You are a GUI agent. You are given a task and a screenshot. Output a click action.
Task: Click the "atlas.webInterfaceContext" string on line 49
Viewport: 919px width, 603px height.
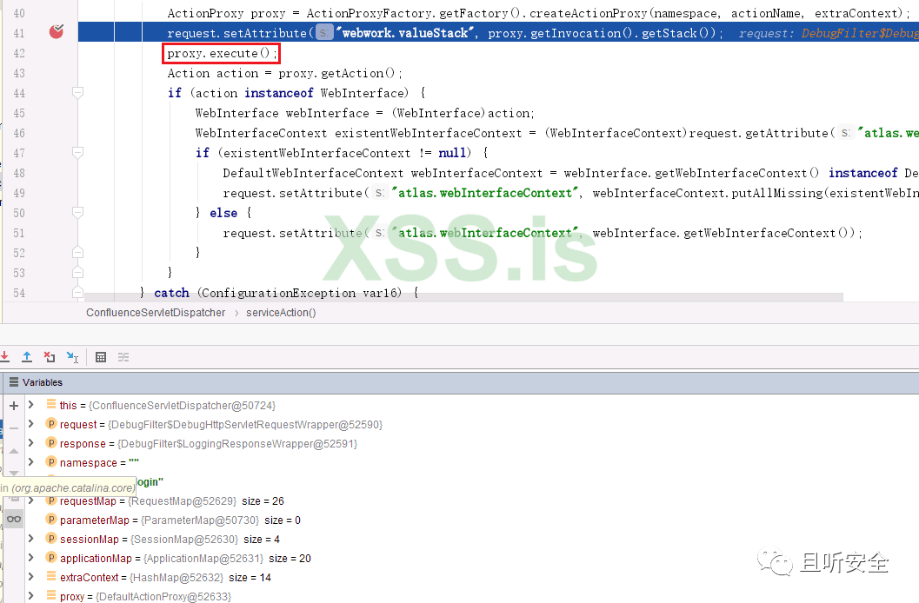(485, 193)
